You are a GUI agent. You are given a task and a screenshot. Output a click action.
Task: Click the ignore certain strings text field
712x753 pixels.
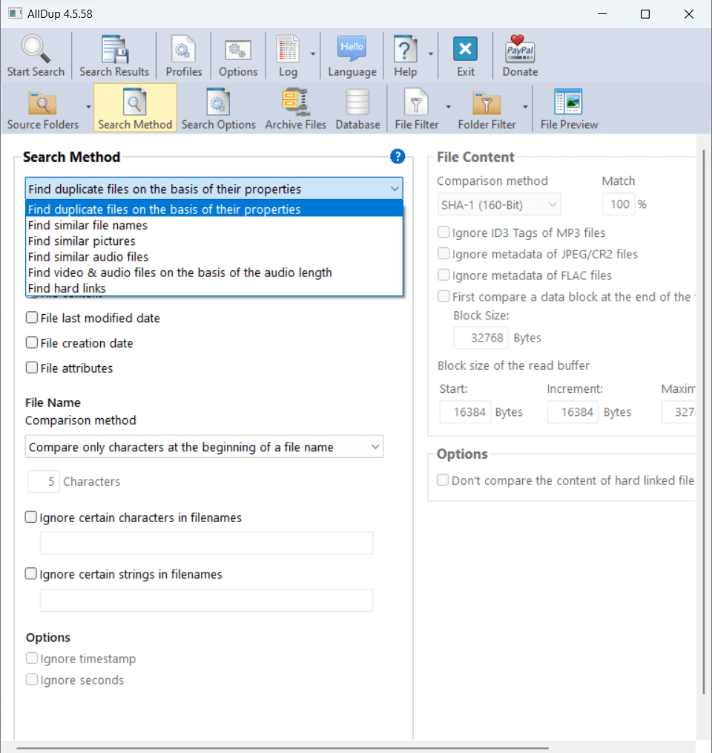[207, 600]
